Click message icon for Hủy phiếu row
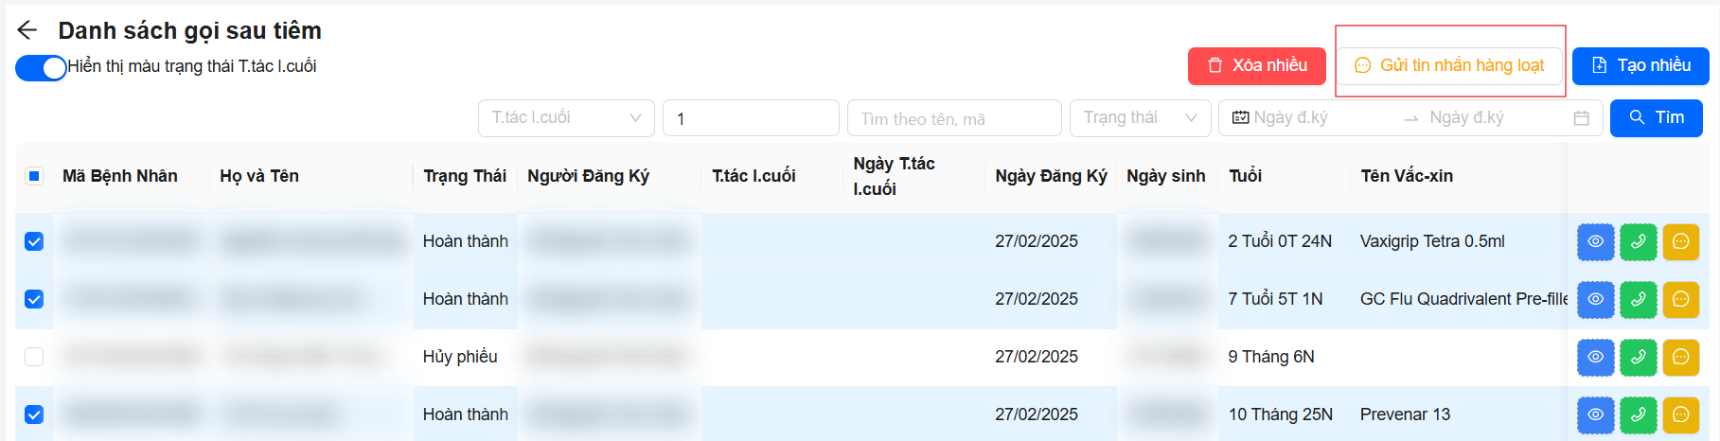The height and width of the screenshot is (441, 1720). tap(1680, 357)
